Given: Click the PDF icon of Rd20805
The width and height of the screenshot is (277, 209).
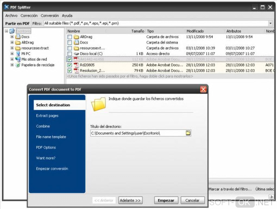Looking at the screenshot, I should [76, 65].
